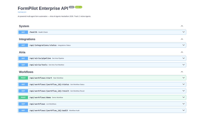
Task: Click the /health path text
Action: point(33,32)
